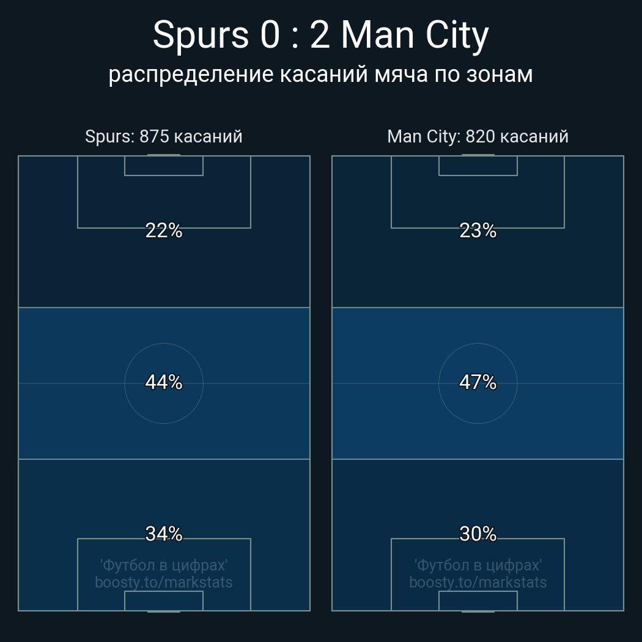
Task: Click the bottom six-yard box on Spurs pitch
Action: tap(164, 600)
